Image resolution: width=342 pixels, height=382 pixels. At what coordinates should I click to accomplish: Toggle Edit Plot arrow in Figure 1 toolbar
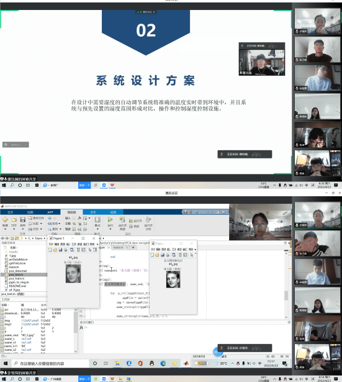pos(90,250)
